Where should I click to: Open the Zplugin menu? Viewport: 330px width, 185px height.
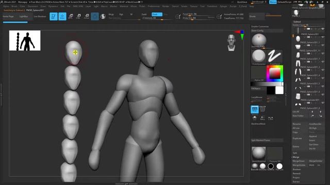(223, 6)
